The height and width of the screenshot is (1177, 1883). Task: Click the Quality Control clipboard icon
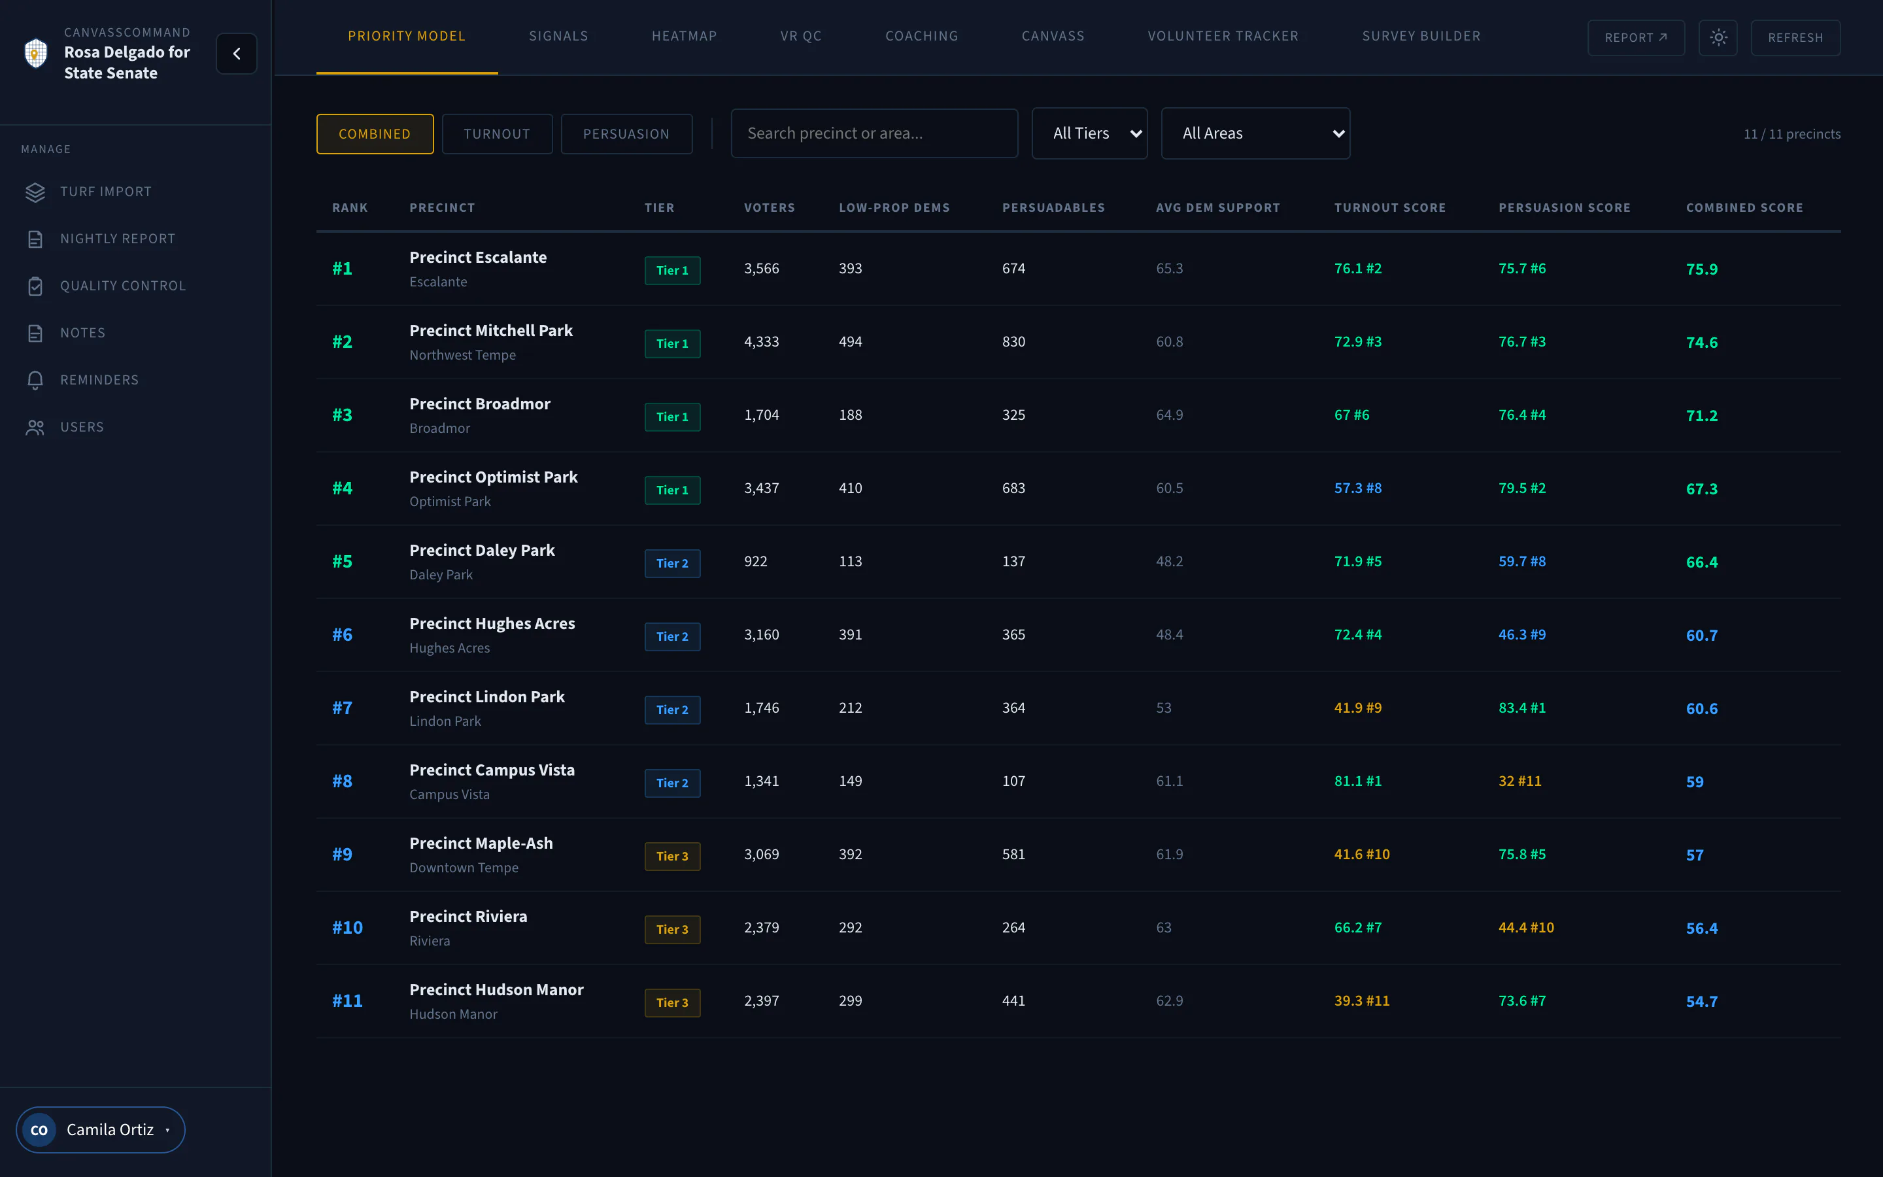click(x=35, y=286)
